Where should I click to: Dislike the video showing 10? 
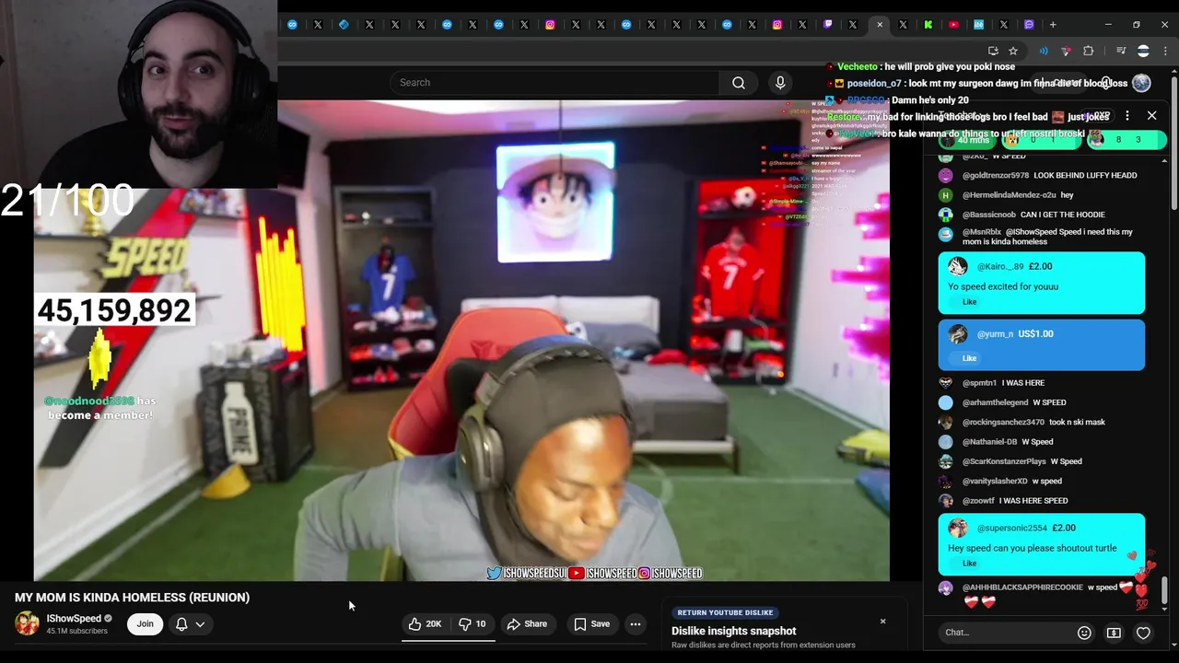[473, 624]
